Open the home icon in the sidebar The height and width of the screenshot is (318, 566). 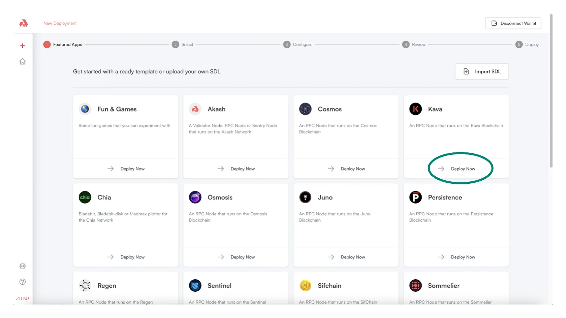[x=23, y=62]
